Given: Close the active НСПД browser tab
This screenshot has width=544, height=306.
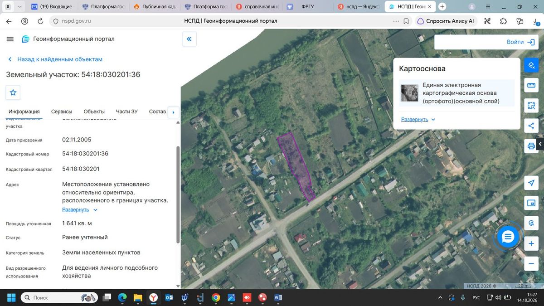Looking at the screenshot, I should click(430, 6).
